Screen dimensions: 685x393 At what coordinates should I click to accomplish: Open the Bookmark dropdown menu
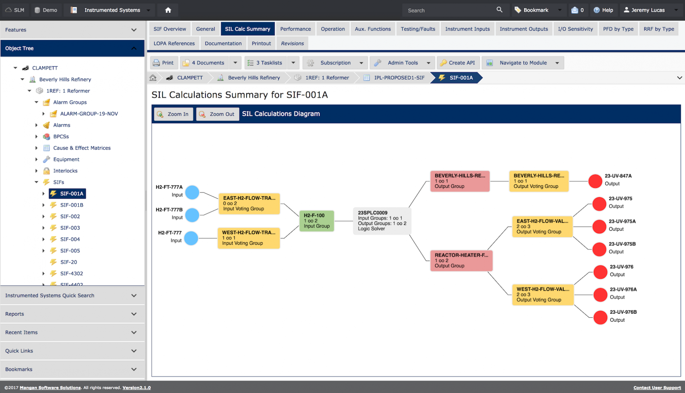[559, 10]
